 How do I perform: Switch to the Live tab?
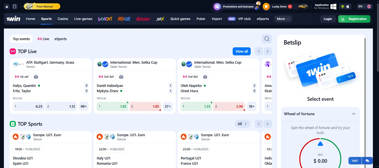(x=43, y=39)
